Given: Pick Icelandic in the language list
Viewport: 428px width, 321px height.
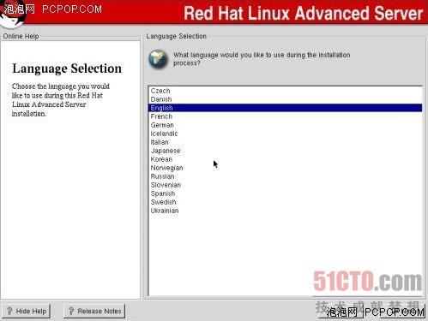Looking at the screenshot, I should pos(286,134).
